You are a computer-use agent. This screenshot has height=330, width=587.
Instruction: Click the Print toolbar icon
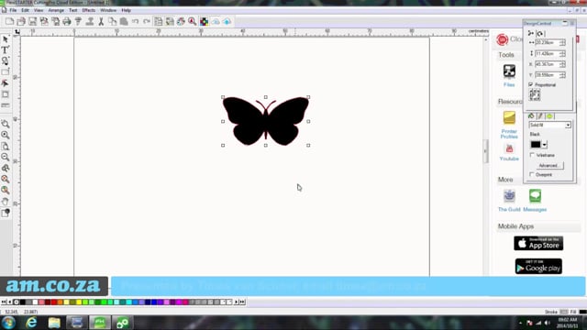[x=67, y=22]
